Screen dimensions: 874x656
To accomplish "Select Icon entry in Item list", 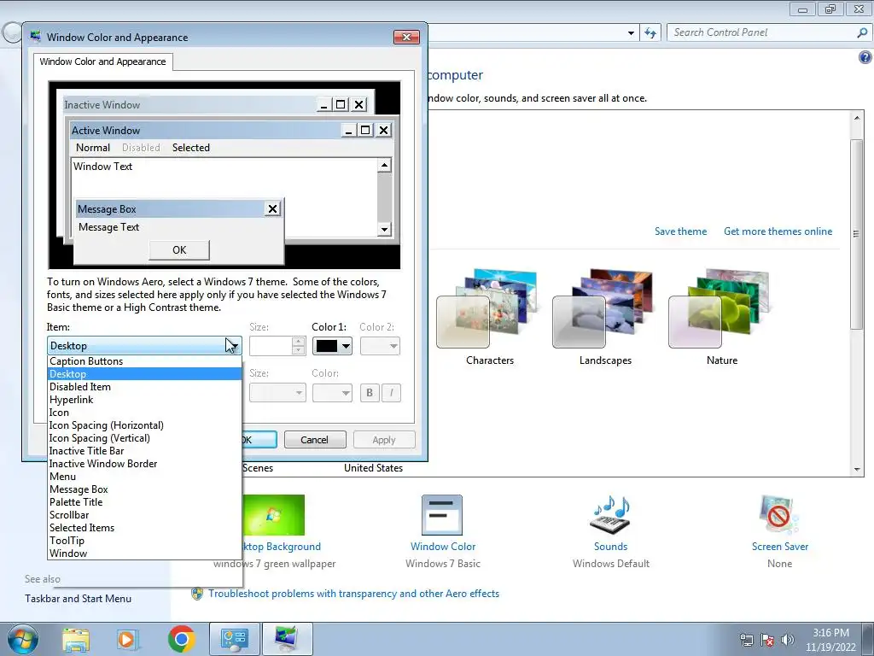I will tap(144, 413).
